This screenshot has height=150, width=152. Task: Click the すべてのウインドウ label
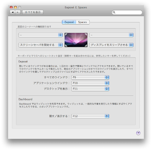pyautogui.click(x=57, y=77)
